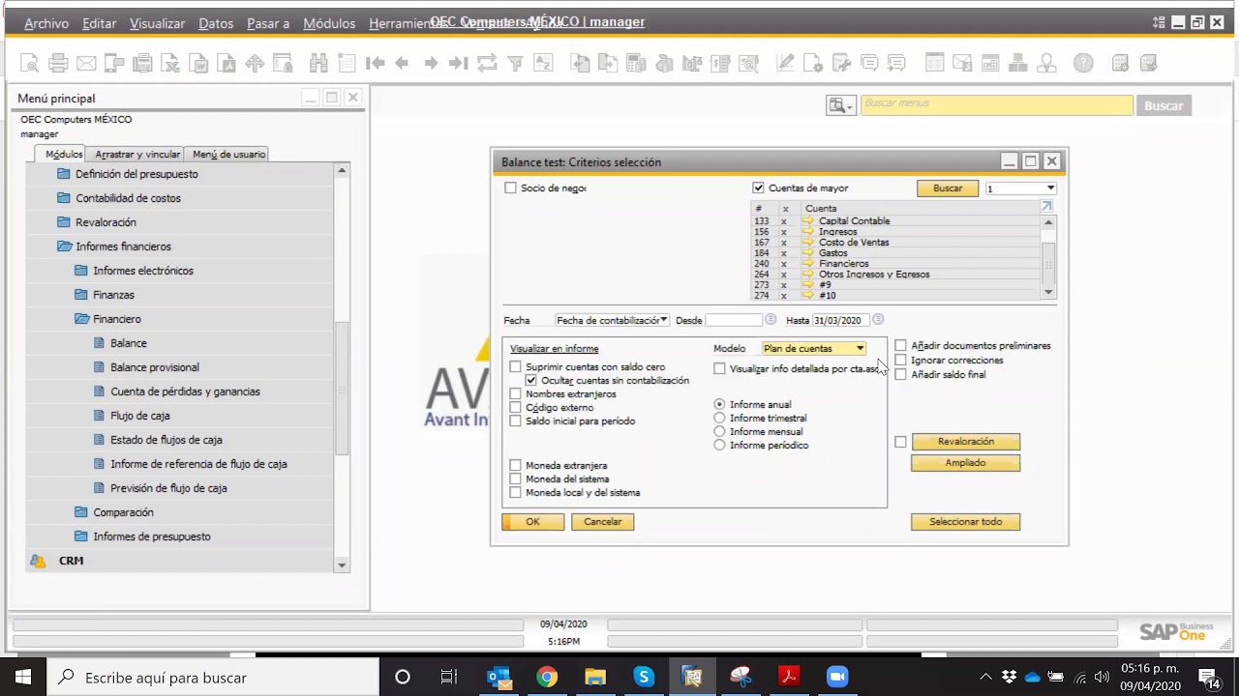The image size is (1239, 696).
Task: Uncheck Cuentas de mayor checkbox
Action: 758,188
